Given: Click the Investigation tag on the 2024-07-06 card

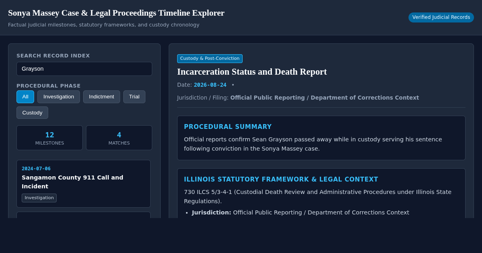Looking at the screenshot, I should (39, 198).
